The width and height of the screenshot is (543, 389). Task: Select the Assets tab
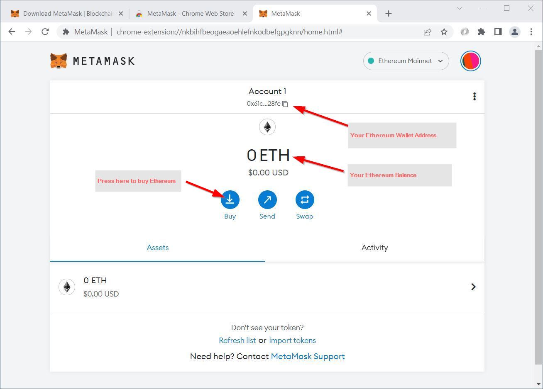tap(158, 248)
